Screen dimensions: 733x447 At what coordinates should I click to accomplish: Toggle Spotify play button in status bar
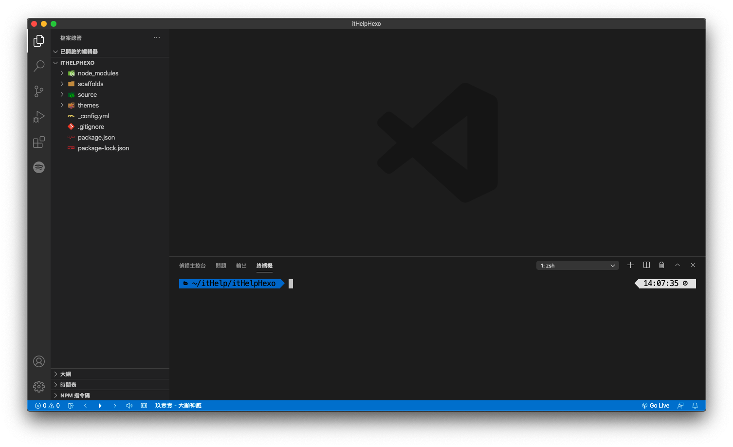click(100, 406)
